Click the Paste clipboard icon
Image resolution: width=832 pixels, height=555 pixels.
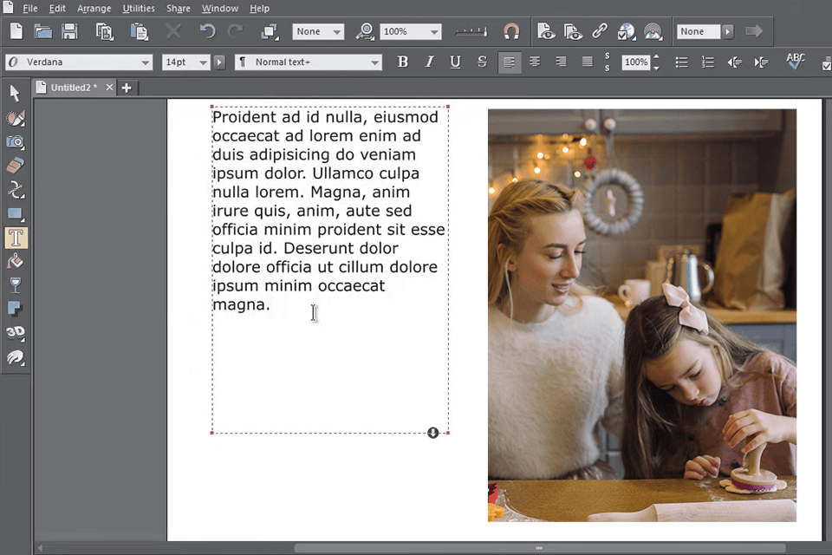pos(139,32)
